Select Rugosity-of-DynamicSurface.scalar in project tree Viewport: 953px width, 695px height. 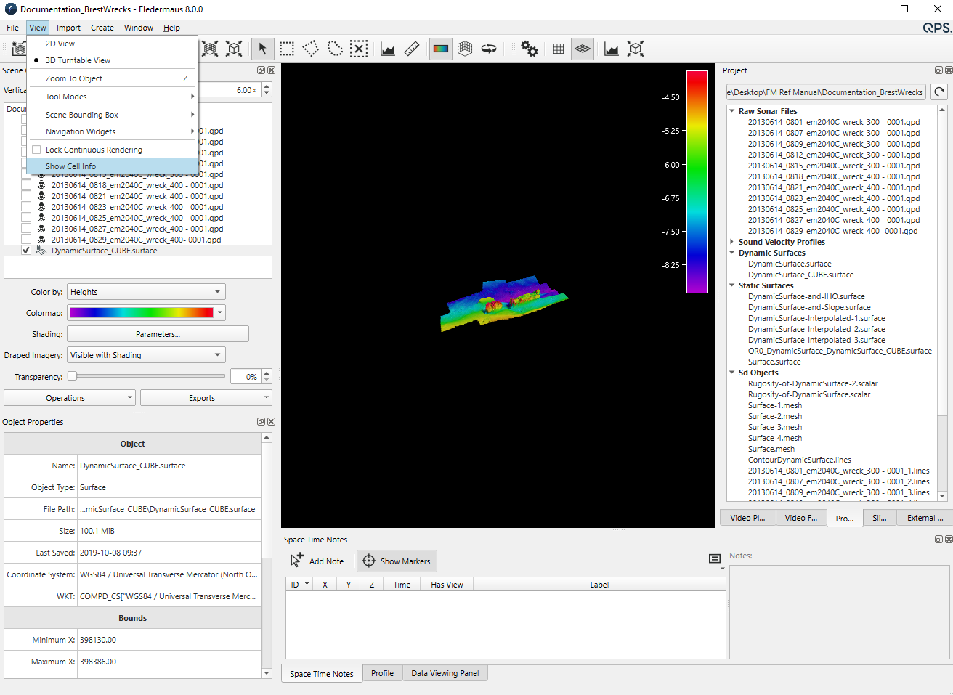pyautogui.click(x=809, y=394)
